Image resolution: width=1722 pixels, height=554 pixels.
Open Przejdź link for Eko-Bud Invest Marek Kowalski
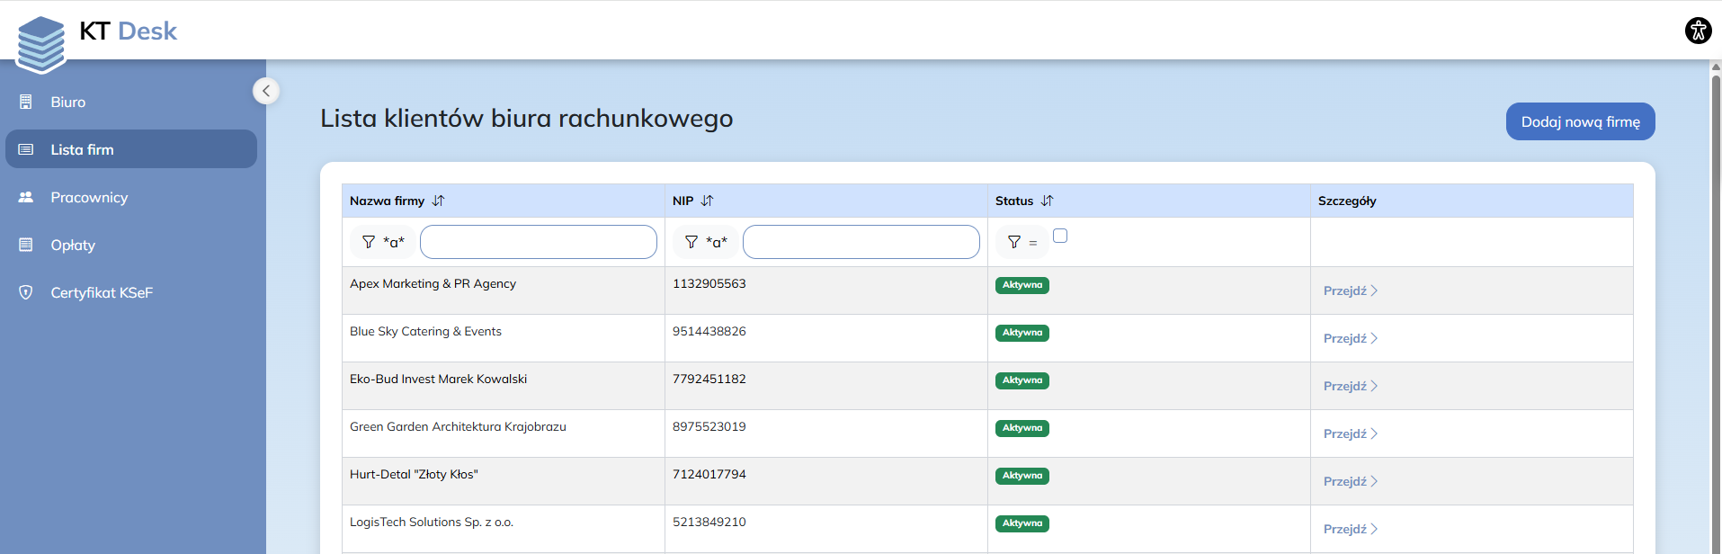coord(1350,386)
